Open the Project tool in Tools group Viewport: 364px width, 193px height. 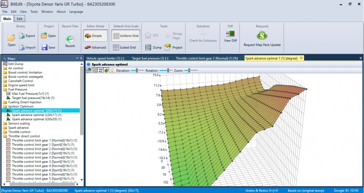(x=173, y=47)
